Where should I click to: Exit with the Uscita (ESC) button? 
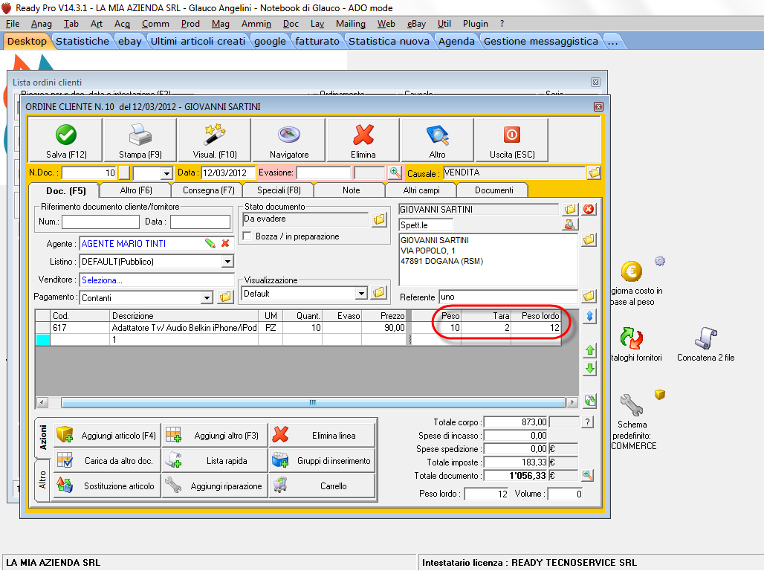[x=511, y=141]
